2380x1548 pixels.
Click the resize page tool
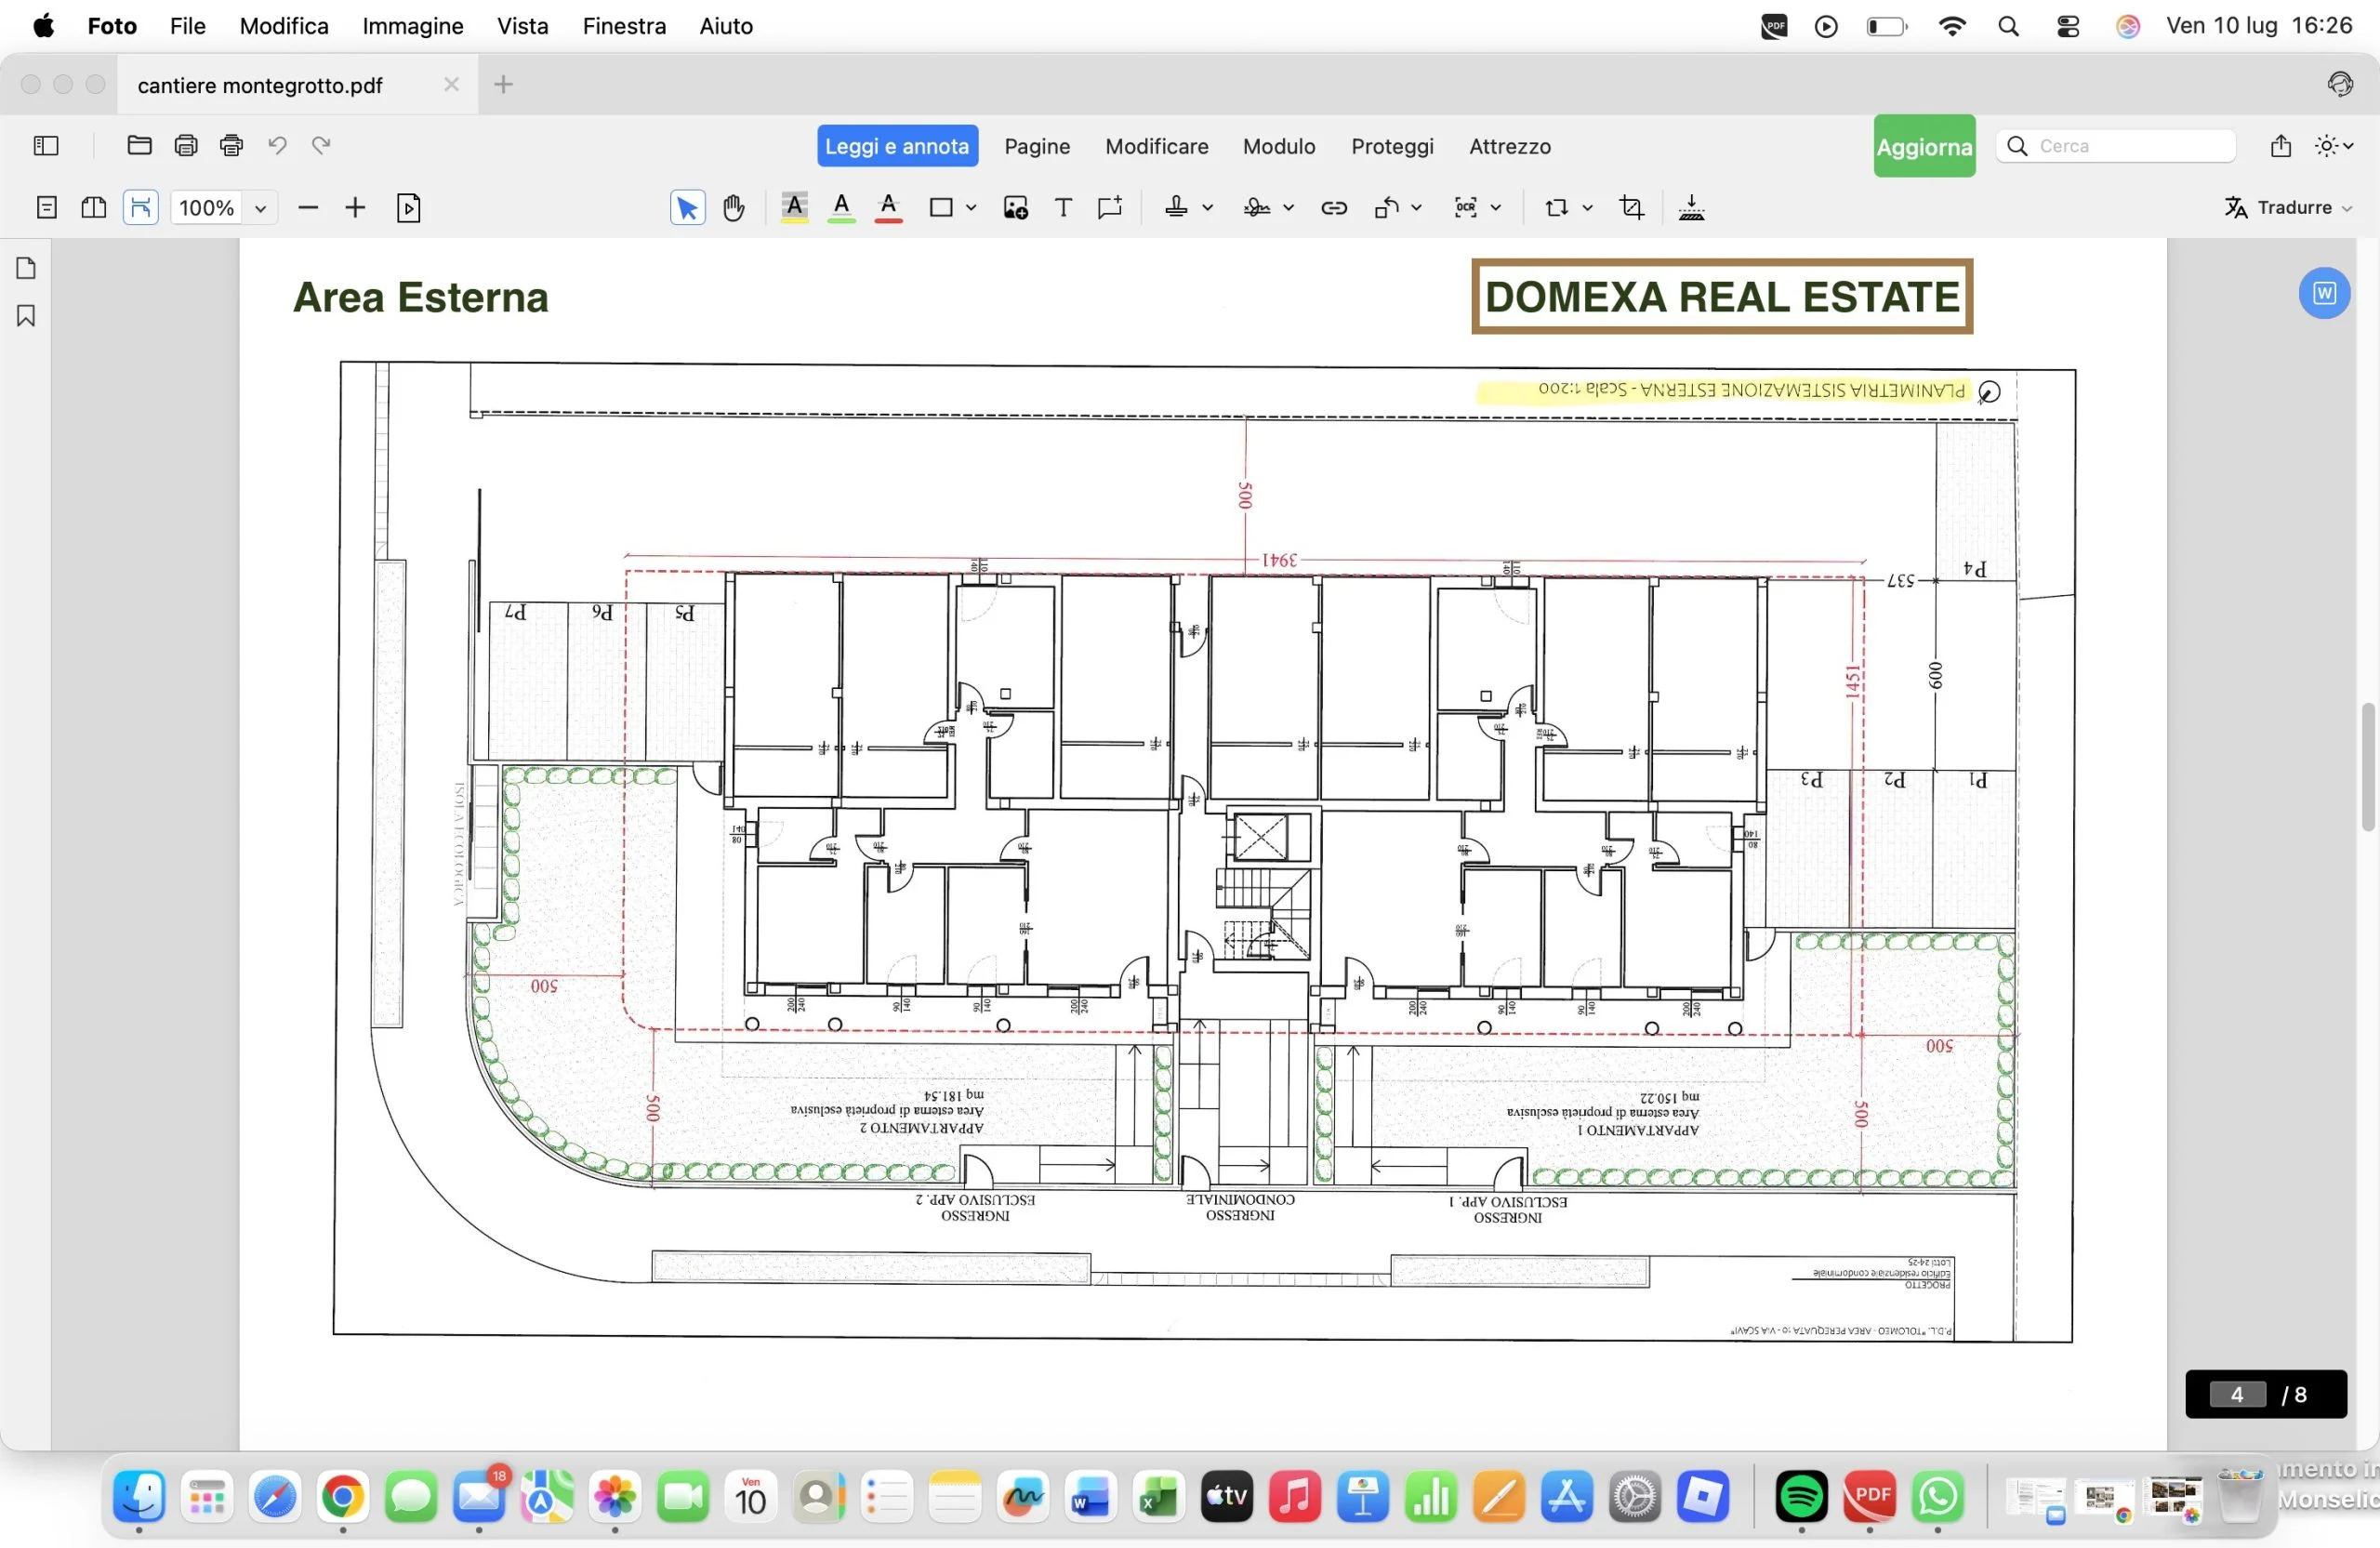point(1557,208)
